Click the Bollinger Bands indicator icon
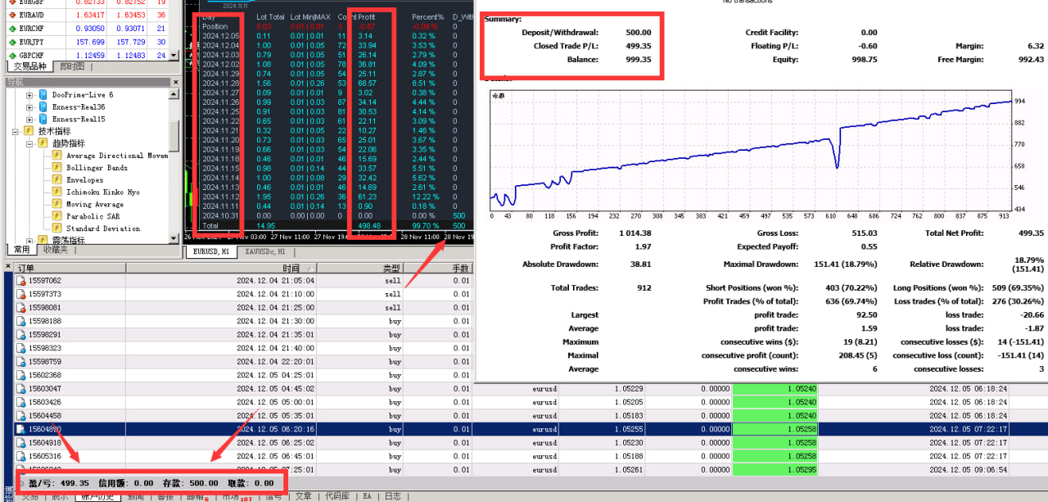The height and width of the screenshot is (502, 1048). coord(57,167)
